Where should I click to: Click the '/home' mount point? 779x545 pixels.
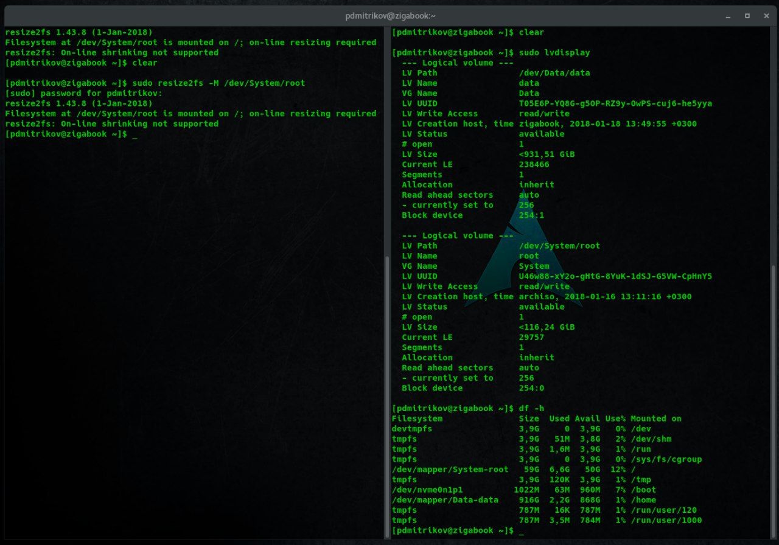[x=643, y=500]
